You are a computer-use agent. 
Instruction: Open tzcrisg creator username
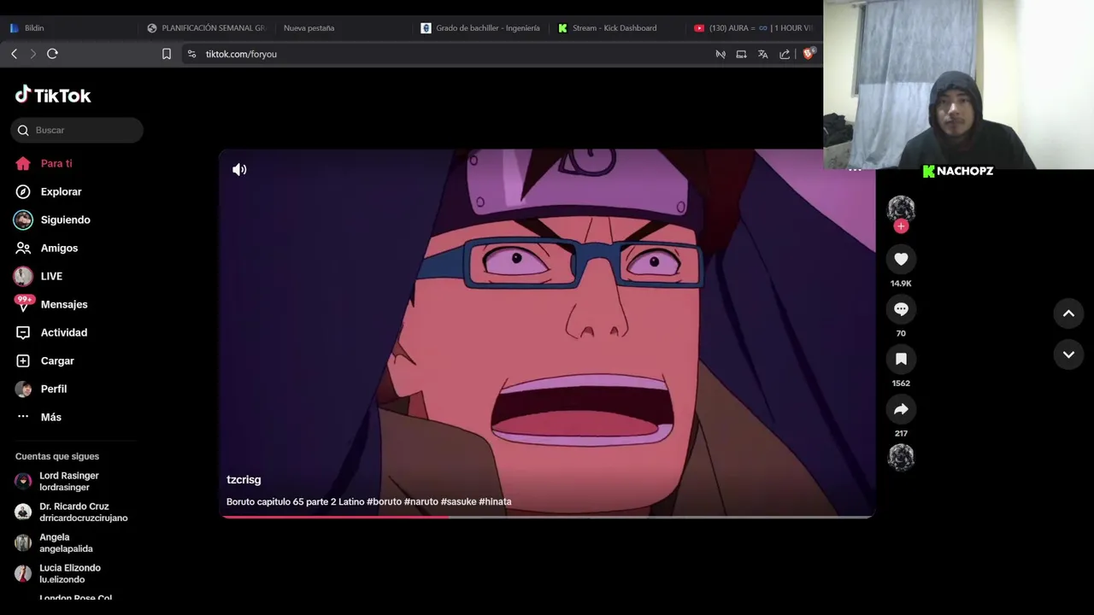coord(244,480)
